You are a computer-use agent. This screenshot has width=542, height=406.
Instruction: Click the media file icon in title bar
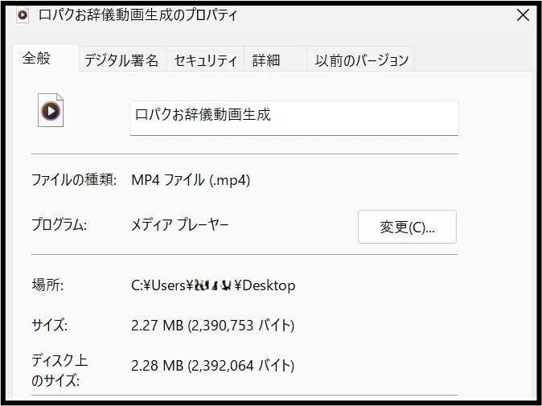pyautogui.click(x=23, y=14)
